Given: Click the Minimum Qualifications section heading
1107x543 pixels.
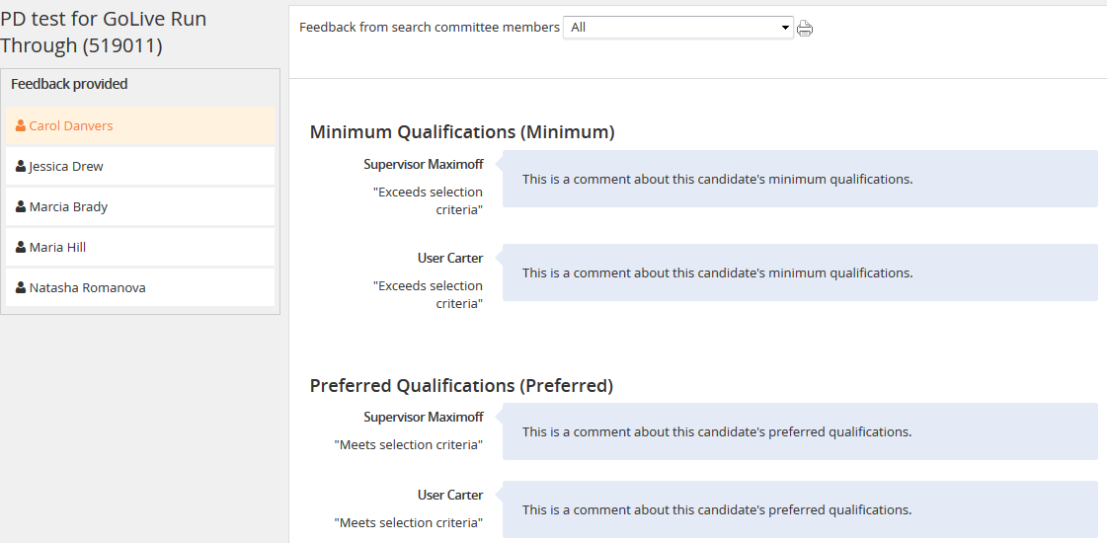Looking at the screenshot, I should 462,132.
